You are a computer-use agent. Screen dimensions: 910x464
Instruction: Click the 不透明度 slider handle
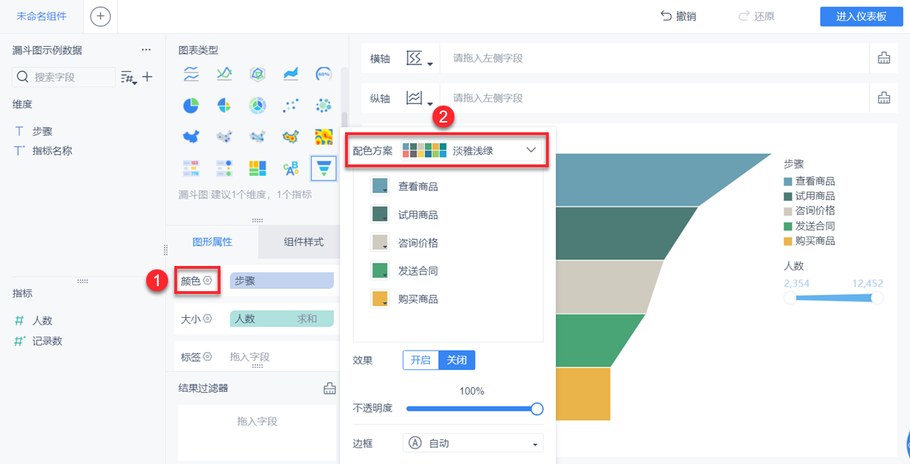coord(537,409)
